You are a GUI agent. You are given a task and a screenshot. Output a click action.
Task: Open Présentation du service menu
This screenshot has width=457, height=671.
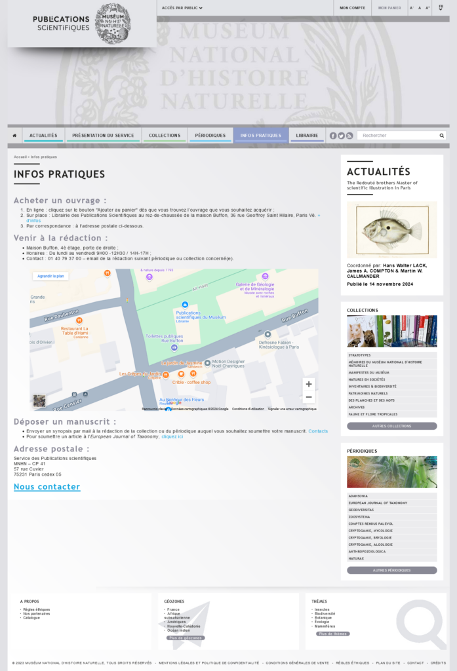click(103, 136)
